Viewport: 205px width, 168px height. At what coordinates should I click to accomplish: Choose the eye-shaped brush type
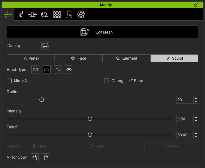69,70
